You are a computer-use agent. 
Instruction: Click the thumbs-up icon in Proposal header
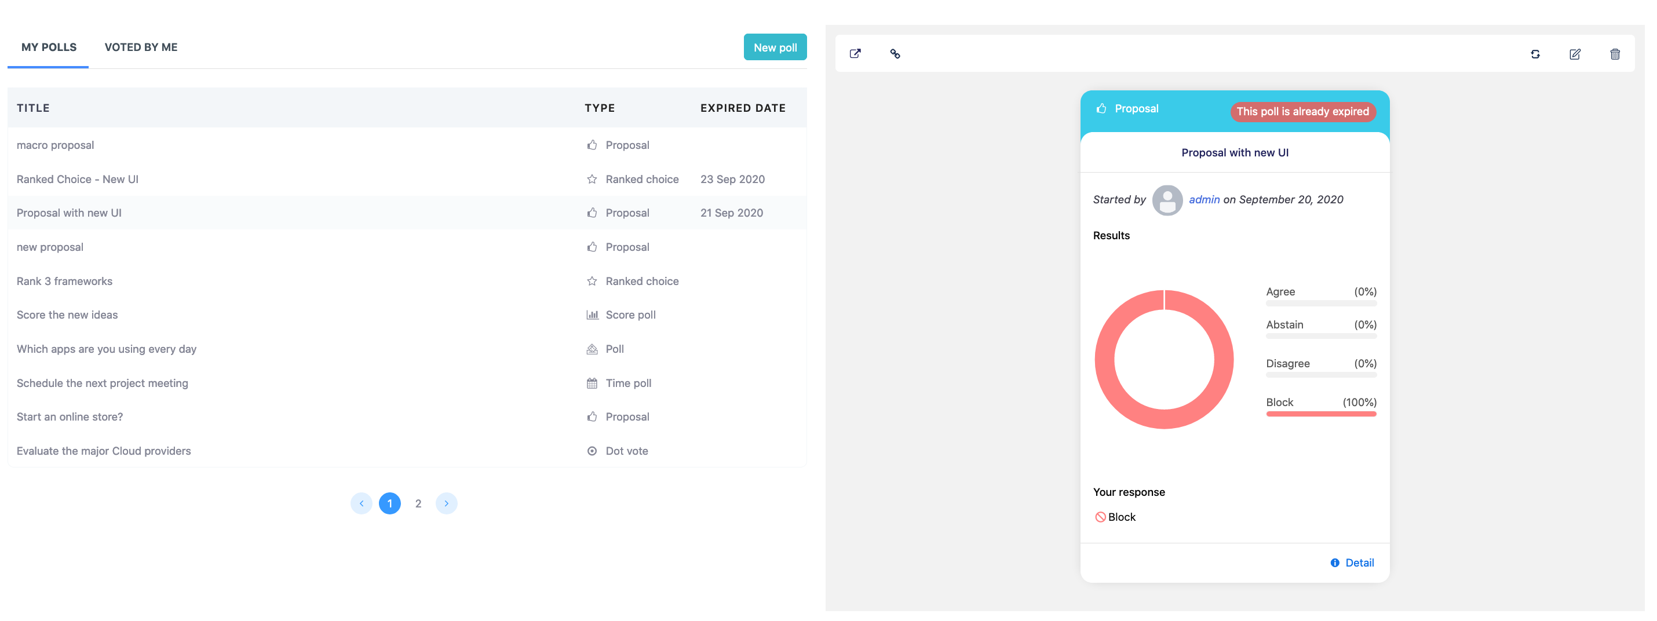[x=1101, y=109]
